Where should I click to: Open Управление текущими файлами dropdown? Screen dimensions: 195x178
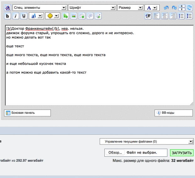(146, 142)
